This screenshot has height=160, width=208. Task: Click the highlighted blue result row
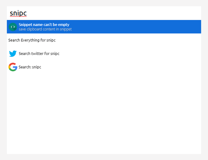(x=104, y=27)
